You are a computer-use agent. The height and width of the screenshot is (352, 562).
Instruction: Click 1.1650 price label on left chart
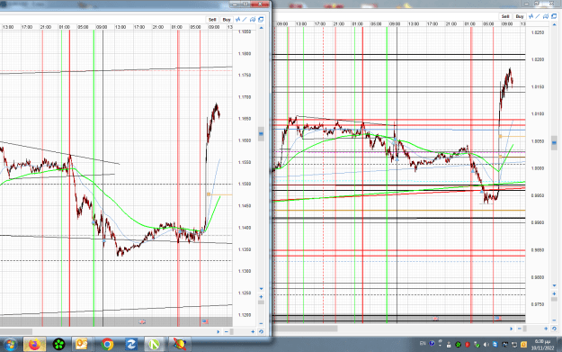[x=244, y=119]
